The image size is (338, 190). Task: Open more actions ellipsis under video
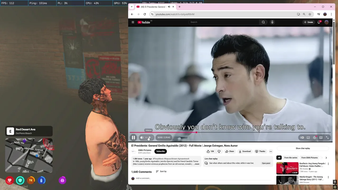tap(271, 151)
